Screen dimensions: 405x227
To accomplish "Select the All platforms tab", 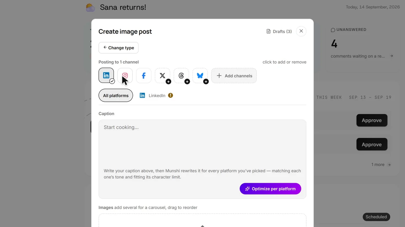I will tap(116, 96).
